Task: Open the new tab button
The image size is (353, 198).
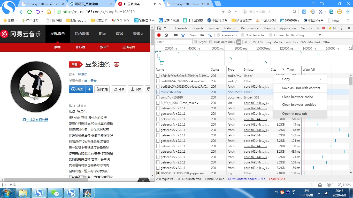Action: pos(218,4)
